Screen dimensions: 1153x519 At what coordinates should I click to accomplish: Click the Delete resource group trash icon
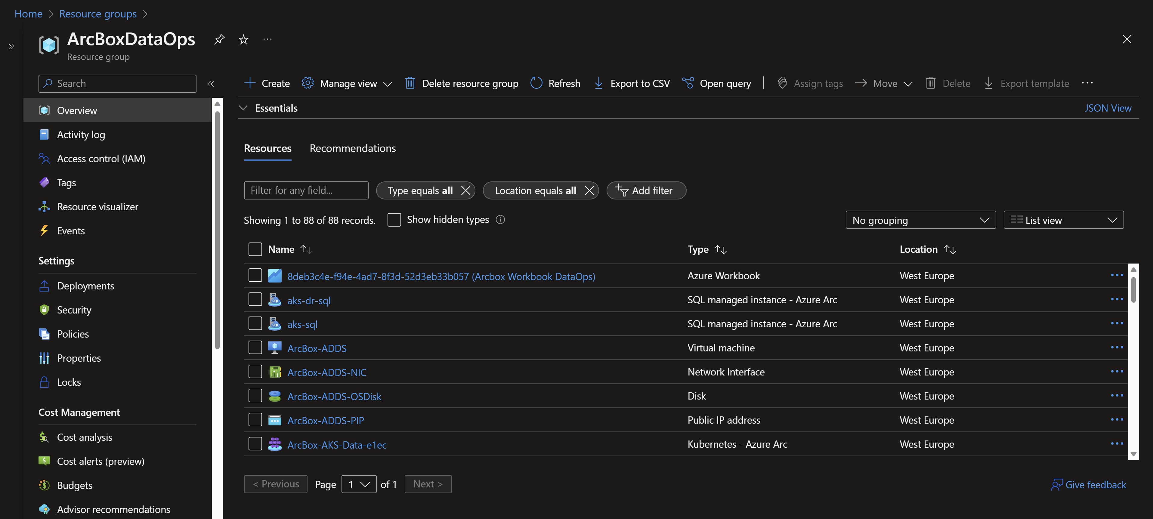coord(410,83)
